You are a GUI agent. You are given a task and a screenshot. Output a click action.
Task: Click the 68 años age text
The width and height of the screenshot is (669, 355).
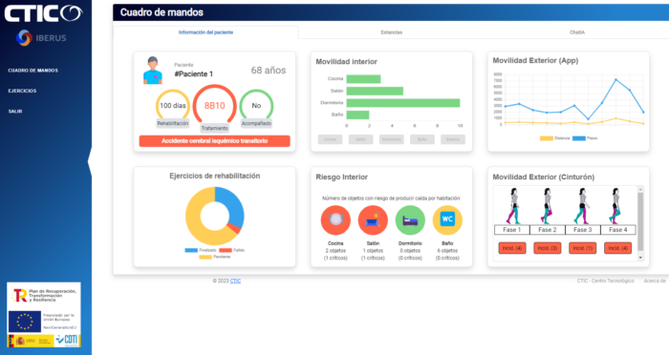269,71
